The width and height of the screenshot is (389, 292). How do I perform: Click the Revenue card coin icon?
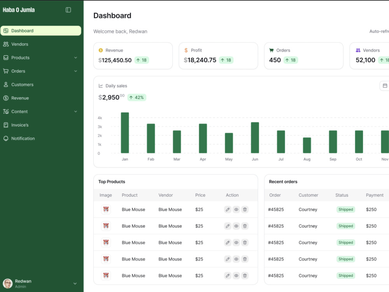click(x=101, y=50)
